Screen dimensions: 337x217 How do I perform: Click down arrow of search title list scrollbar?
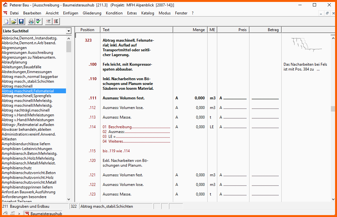pos(69,199)
